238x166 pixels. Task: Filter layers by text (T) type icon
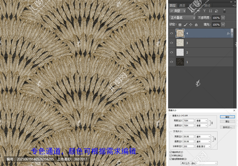[x=204, y=11]
